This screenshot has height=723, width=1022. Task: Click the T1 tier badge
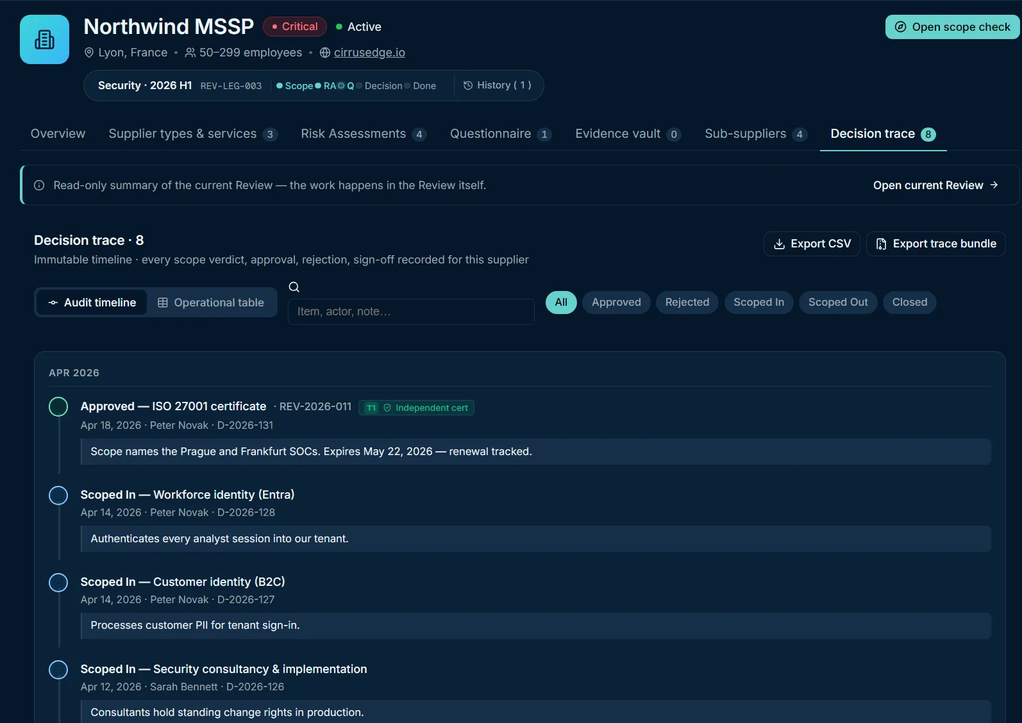point(371,408)
